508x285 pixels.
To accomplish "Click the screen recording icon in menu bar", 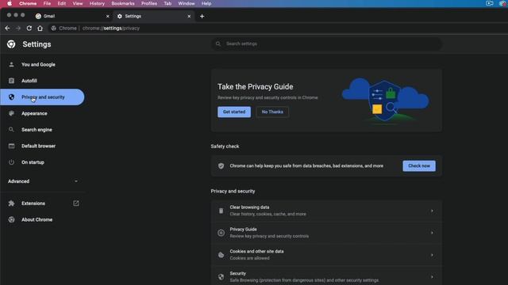I will coord(489,3).
